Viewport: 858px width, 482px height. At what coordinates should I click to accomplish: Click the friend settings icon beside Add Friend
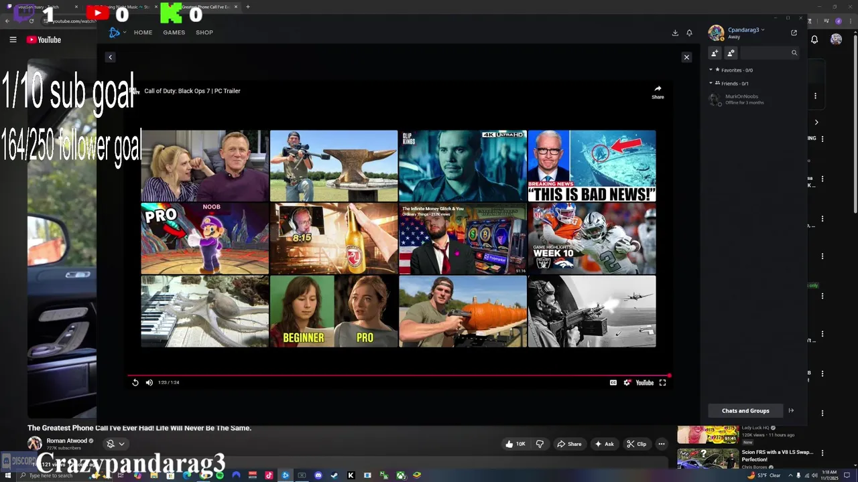pyautogui.click(x=731, y=53)
